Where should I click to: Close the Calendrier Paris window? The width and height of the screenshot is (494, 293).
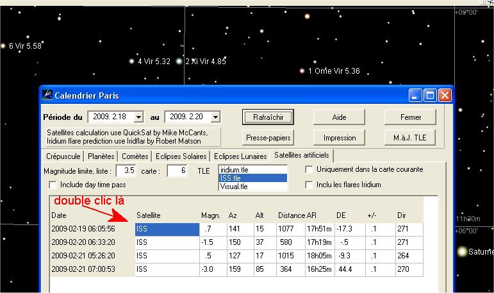coord(445,96)
